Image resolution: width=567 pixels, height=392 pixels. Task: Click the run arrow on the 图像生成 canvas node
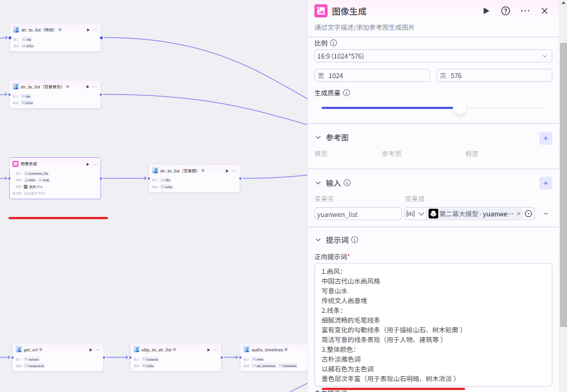pyautogui.click(x=86, y=163)
